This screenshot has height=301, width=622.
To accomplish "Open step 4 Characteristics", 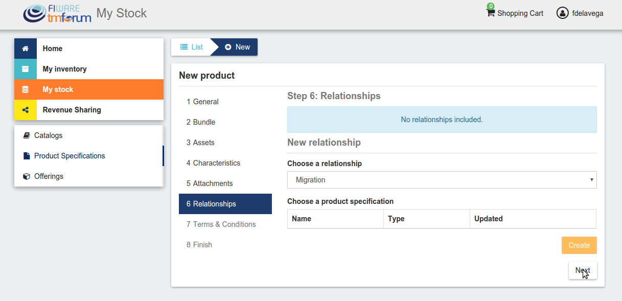I will (x=213, y=163).
